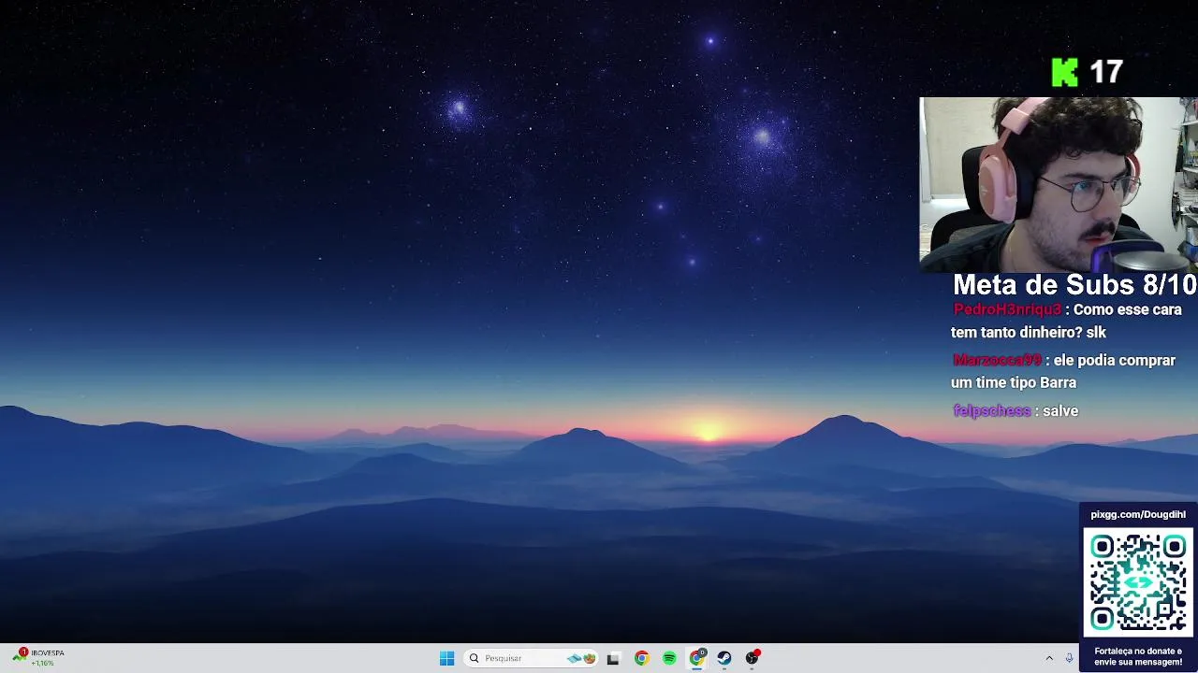Open Spotify from the taskbar
1198x673 pixels.
coord(669,658)
